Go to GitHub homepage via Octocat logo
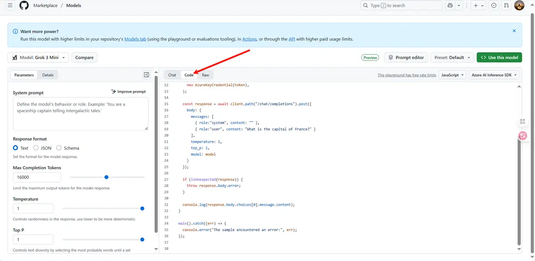This screenshot has height=261, width=535. pyautogui.click(x=24, y=6)
